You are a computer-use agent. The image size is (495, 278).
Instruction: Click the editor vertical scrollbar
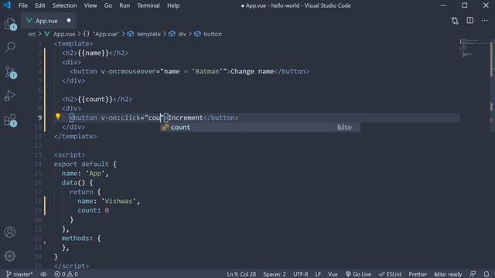pyautogui.click(x=492, y=60)
